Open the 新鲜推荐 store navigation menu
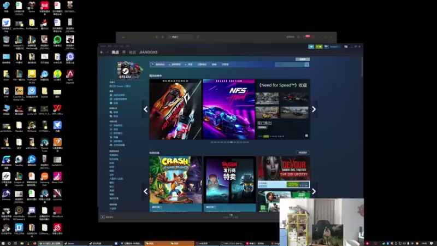437x246 pixels. click(175, 65)
